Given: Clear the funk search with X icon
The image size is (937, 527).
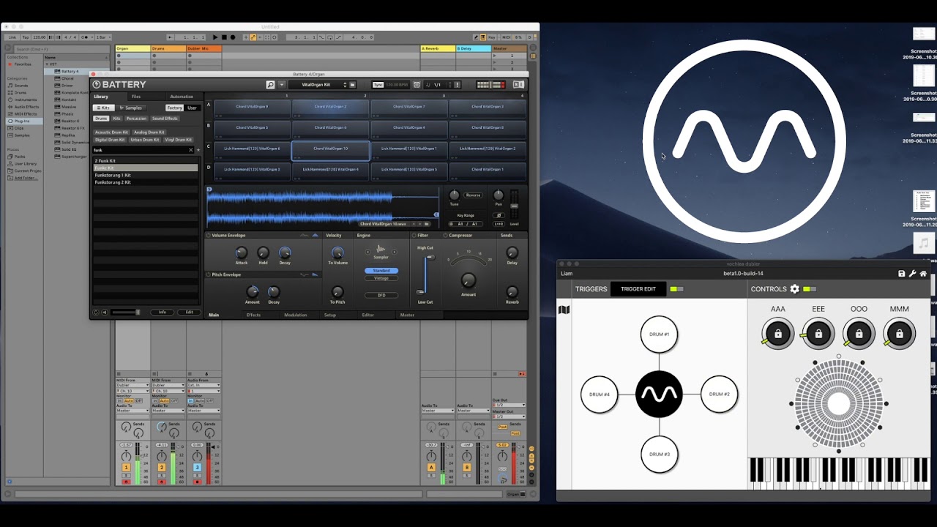Looking at the screenshot, I should [x=191, y=150].
